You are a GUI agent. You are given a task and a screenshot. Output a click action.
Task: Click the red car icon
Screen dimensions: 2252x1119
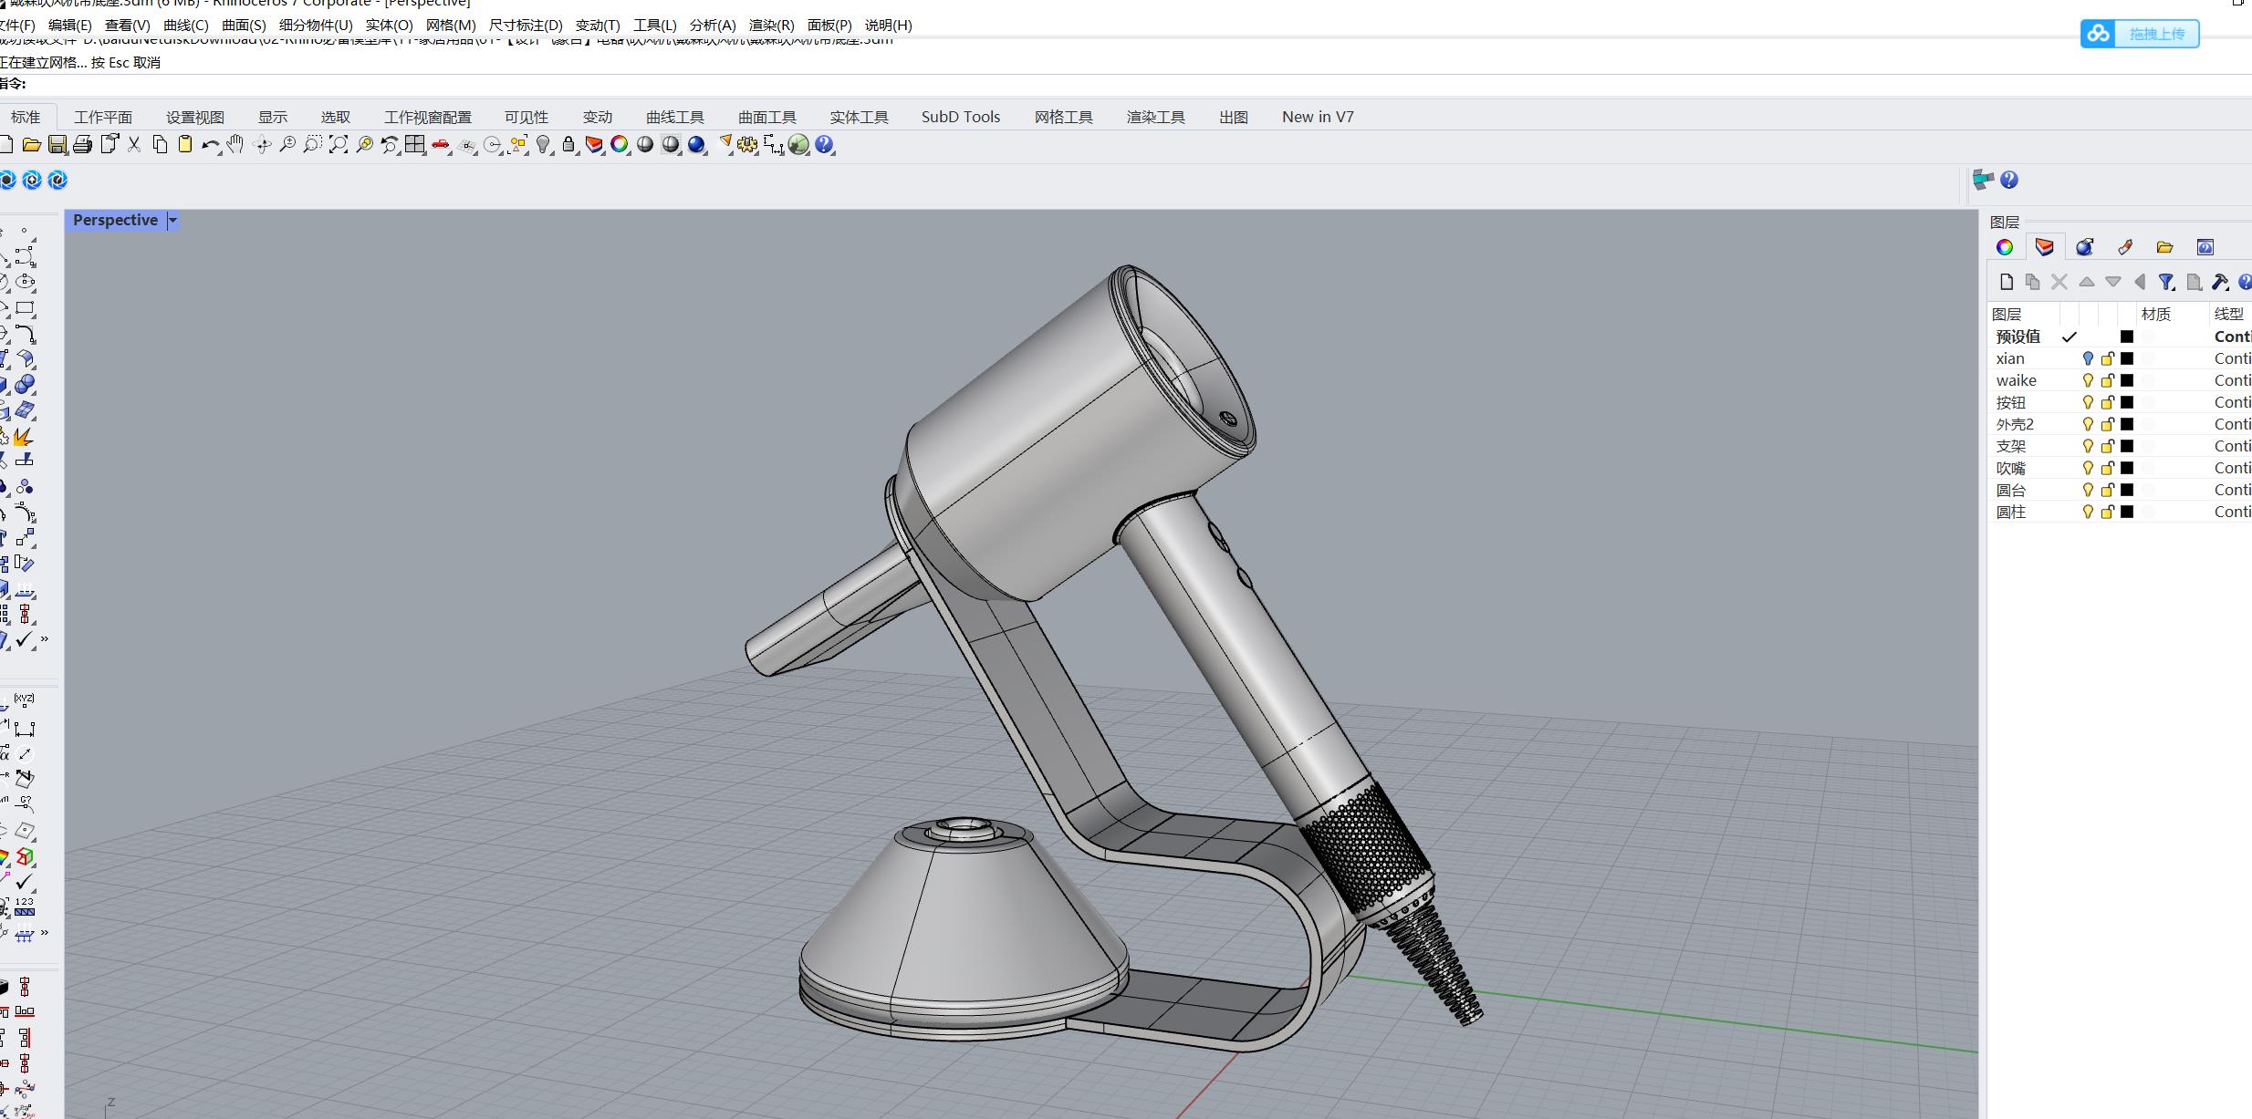(x=441, y=145)
